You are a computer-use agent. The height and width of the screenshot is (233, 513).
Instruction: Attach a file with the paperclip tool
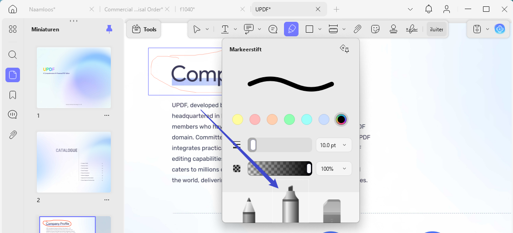(x=357, y=29)
